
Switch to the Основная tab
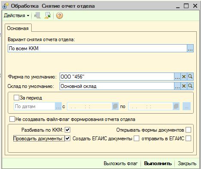[18, 28]
